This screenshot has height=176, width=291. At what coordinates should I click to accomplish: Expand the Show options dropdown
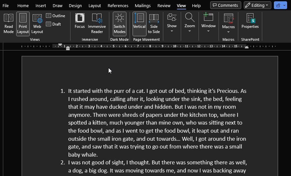coord(172,23)
